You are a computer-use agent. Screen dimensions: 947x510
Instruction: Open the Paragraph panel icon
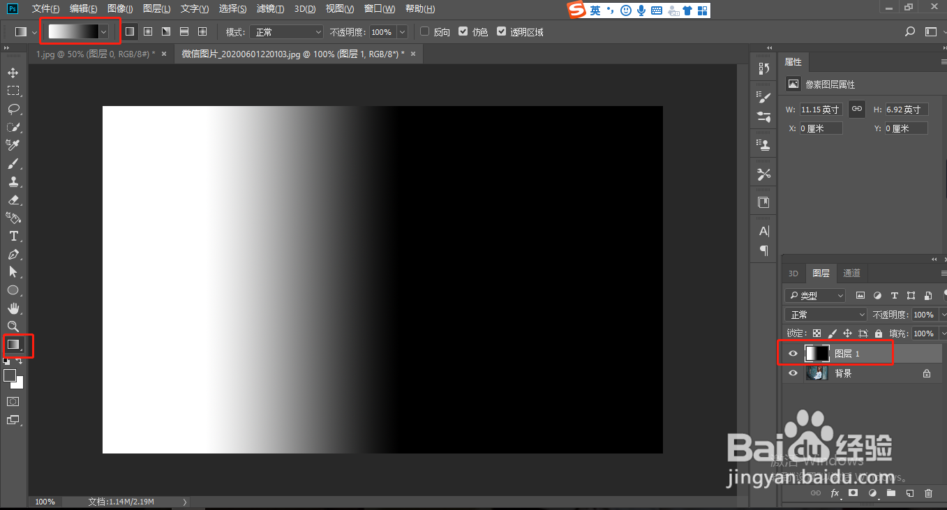pyautogui.click(x=764, y=250)
